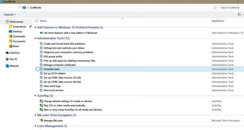244x130 pixels.
Task: Click Set up iSCSI initiator text
Action: pos(55,73)
